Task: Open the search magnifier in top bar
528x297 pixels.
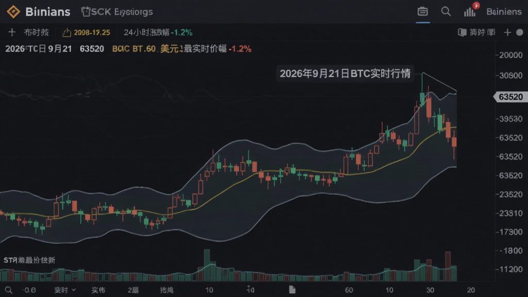Action: pos(446,11)
